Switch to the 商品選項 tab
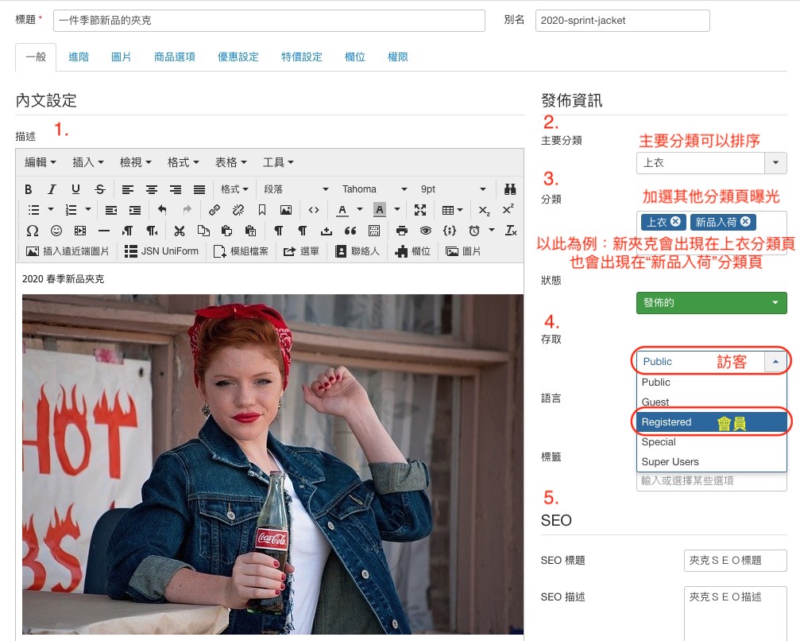The image size is (800, 641). (174, 57)
